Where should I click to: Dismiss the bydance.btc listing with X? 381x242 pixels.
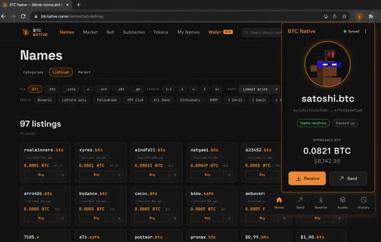pos(119,218)
